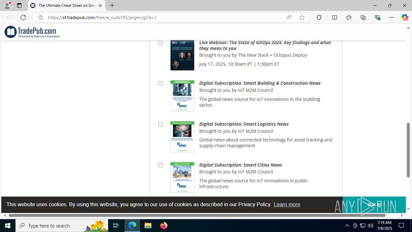Click scroll up arrow of page
Screen dimensions: 412x232
408,28
